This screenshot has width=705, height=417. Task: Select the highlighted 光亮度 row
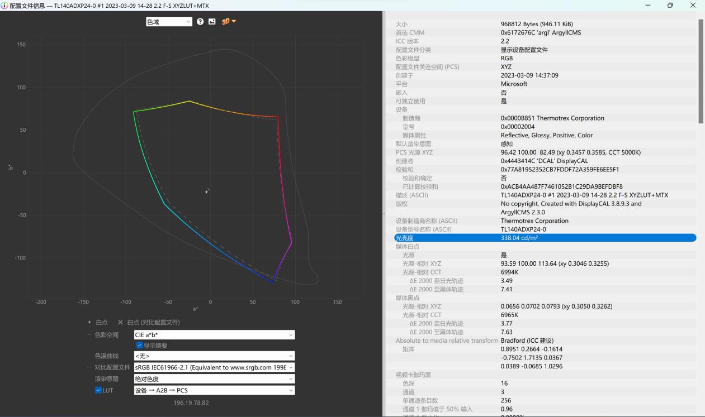click(x=545, y=238)
